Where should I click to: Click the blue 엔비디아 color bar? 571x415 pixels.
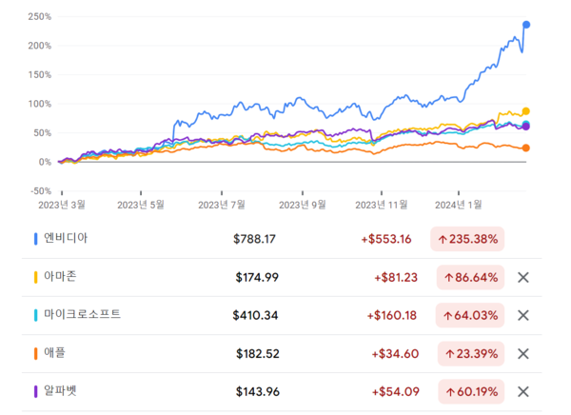click(36, 239)
